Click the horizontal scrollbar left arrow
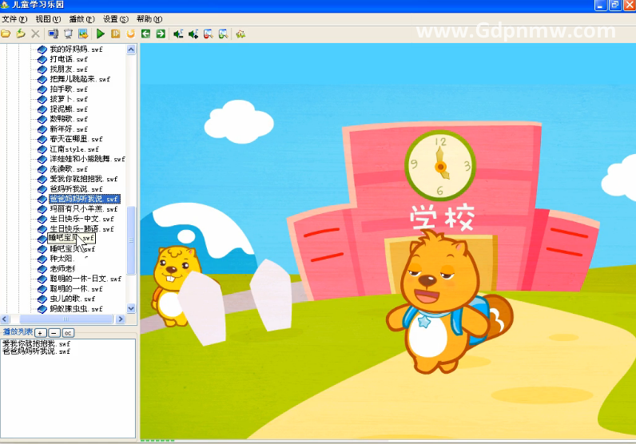636x444 pixels. (5, 319)
